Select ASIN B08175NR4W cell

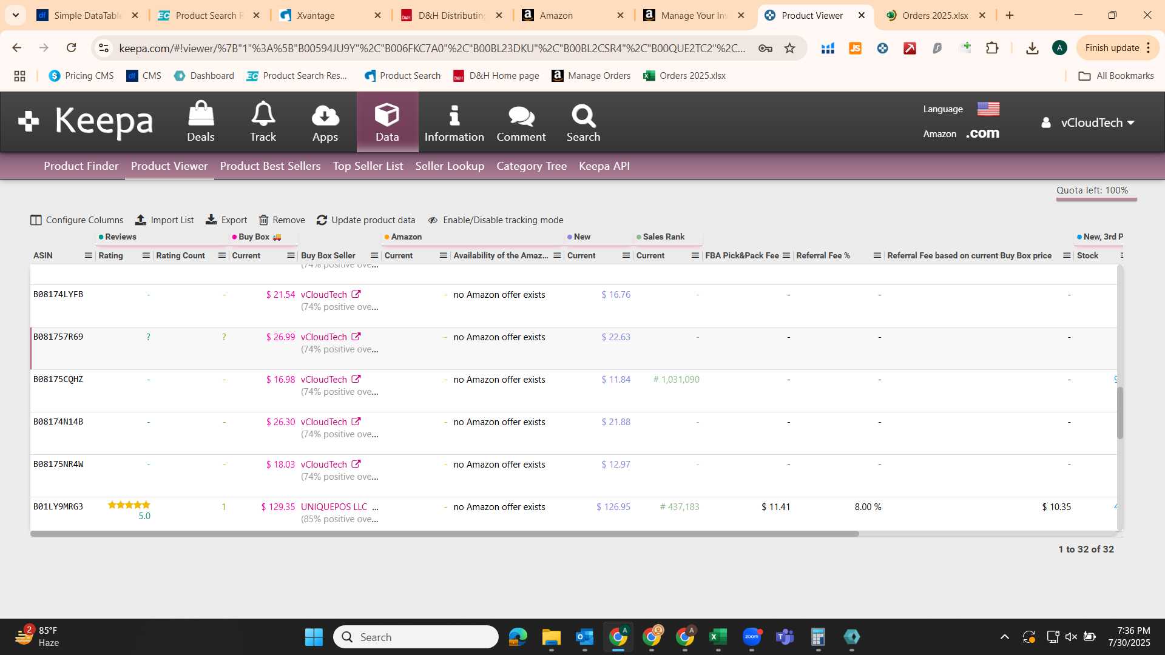[x=58, y=464]
